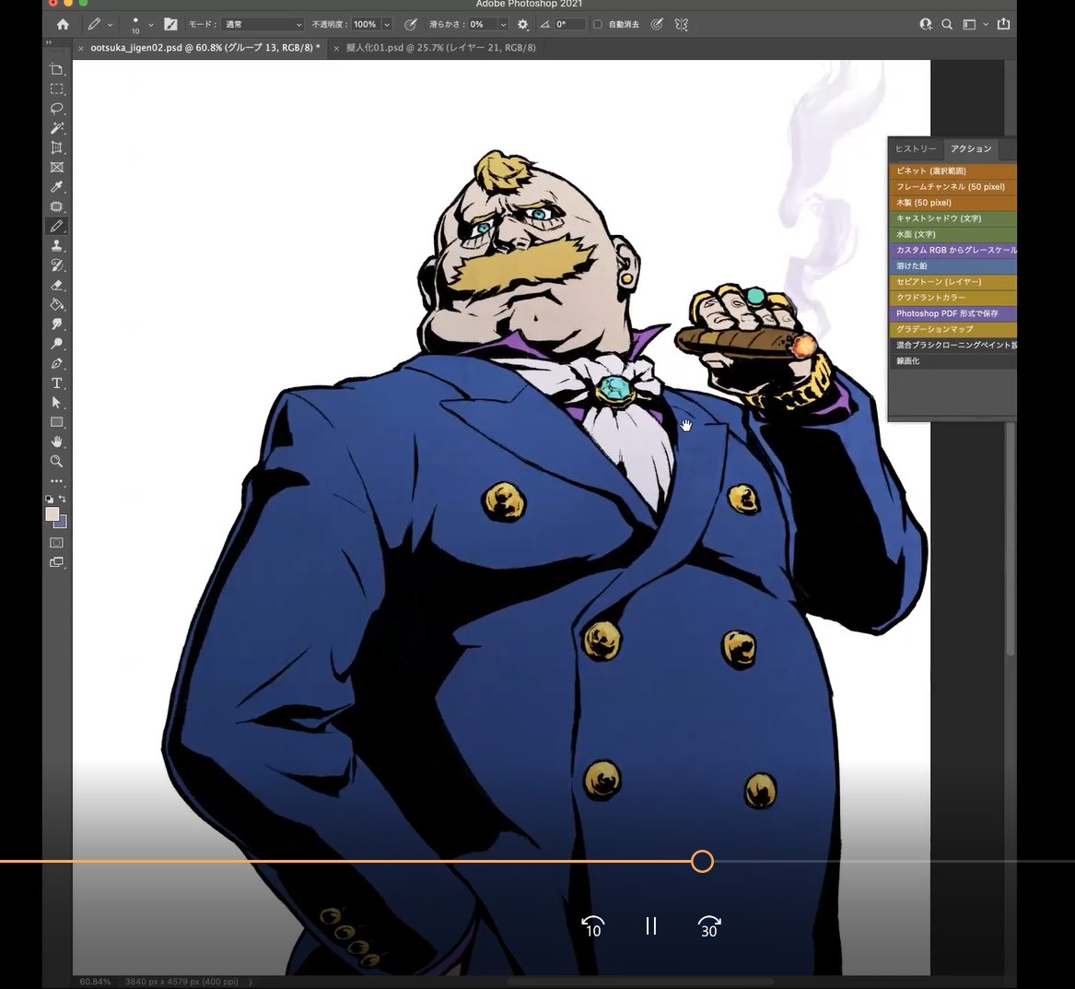Select the Eraser tool

[57, 285]
